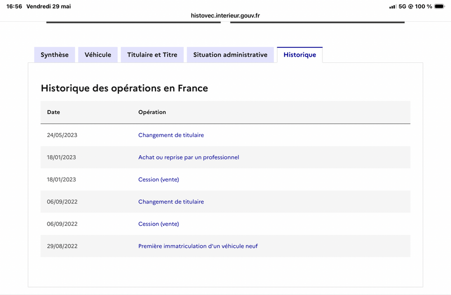The width and height of the screenshot is (451, 295).
Task: Click Première immatriculation d'un véhicule neuf
Action: 198,246
